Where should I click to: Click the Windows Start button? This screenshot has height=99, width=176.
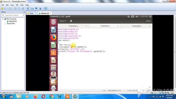pyautogui.click(x=3, y=97)
